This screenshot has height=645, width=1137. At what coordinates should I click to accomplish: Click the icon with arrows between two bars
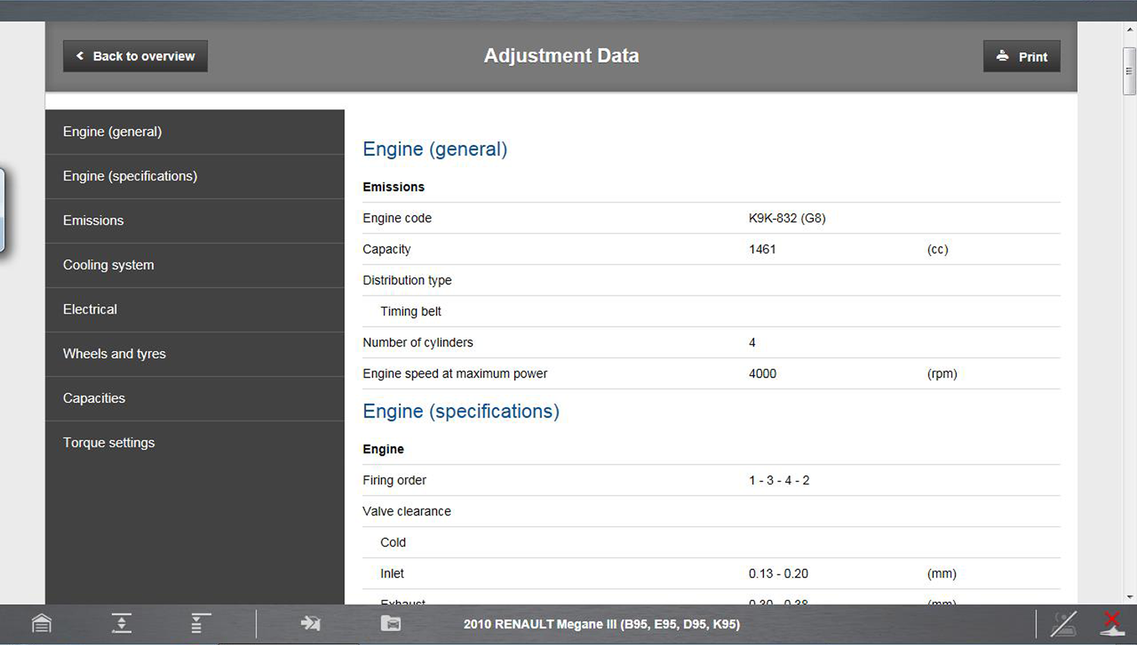(121, 623)
